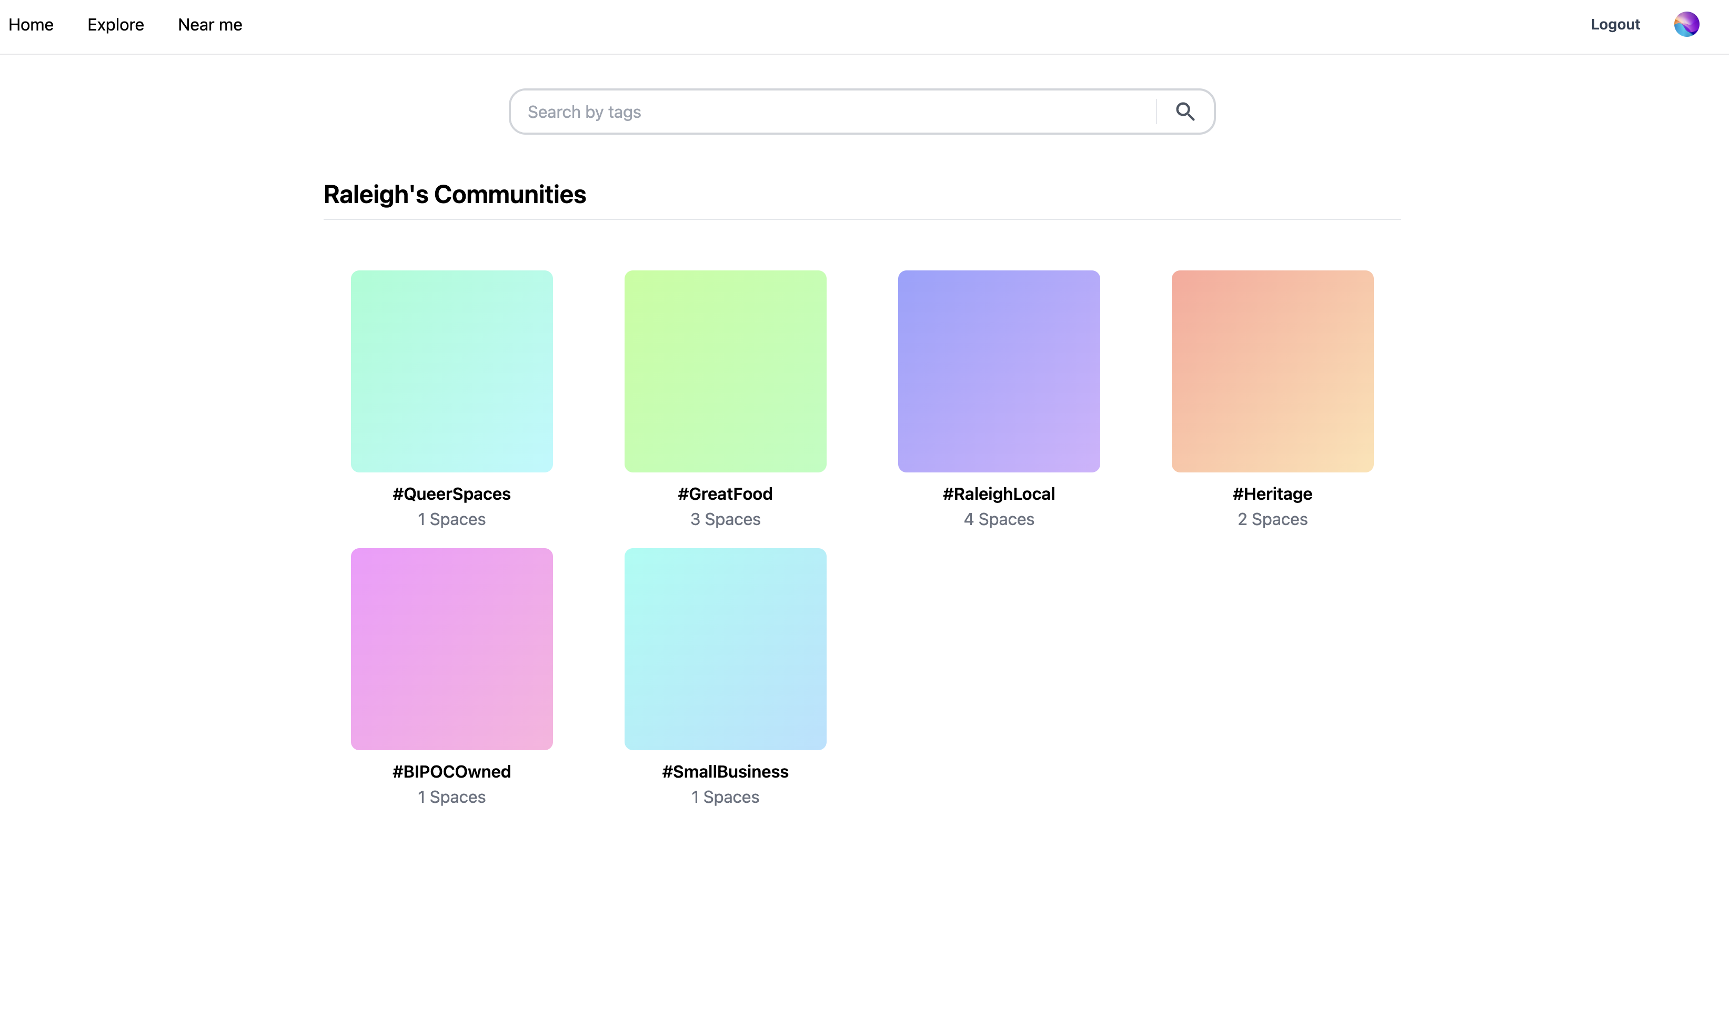
Task: Click the #SmallBusiness tag label
Action: (x=725, y=772)
